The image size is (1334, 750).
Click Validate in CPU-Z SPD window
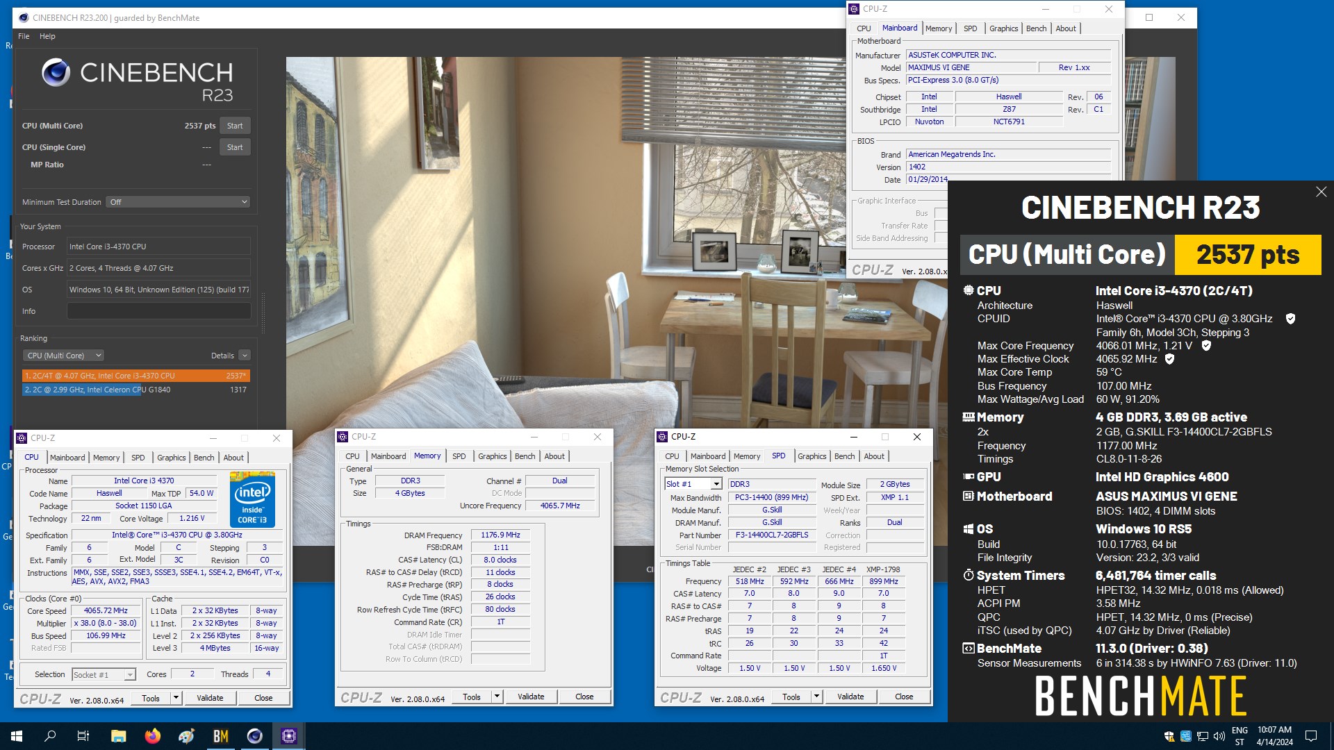coord(850,697)
